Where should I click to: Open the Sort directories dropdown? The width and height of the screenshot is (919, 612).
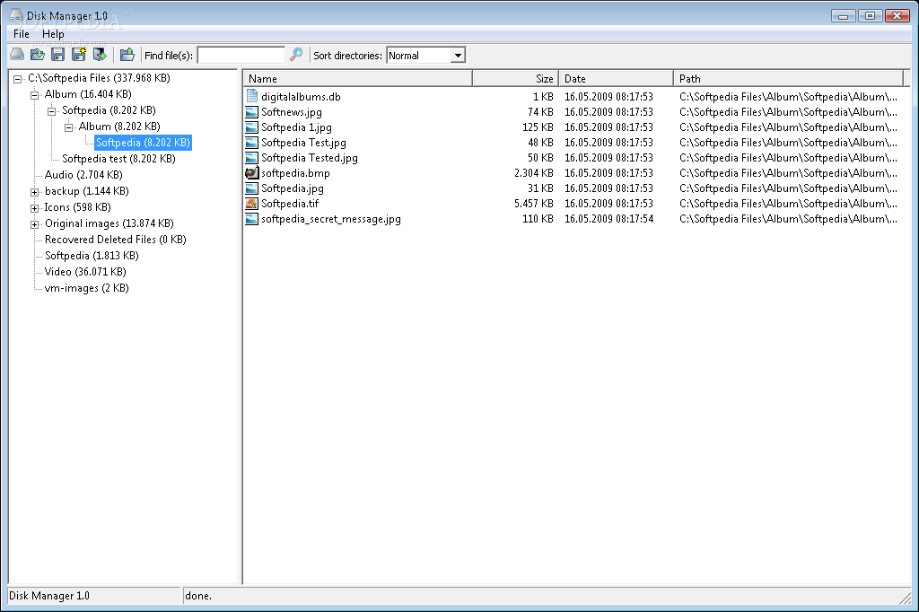point(458,55)
